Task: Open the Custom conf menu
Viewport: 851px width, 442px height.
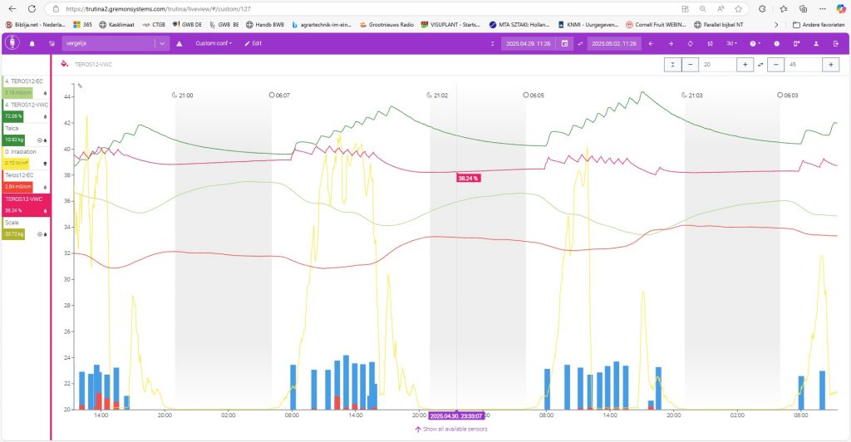Action: click(214, 43)
